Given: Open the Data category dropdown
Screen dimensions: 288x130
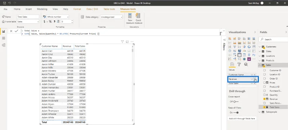Looking at the screenshot, I should click(x=121, y=17).
